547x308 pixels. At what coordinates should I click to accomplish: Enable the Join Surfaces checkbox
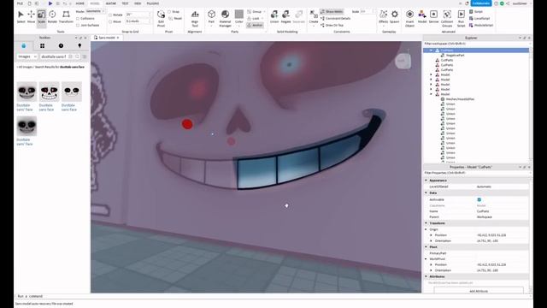pos(78,25)
